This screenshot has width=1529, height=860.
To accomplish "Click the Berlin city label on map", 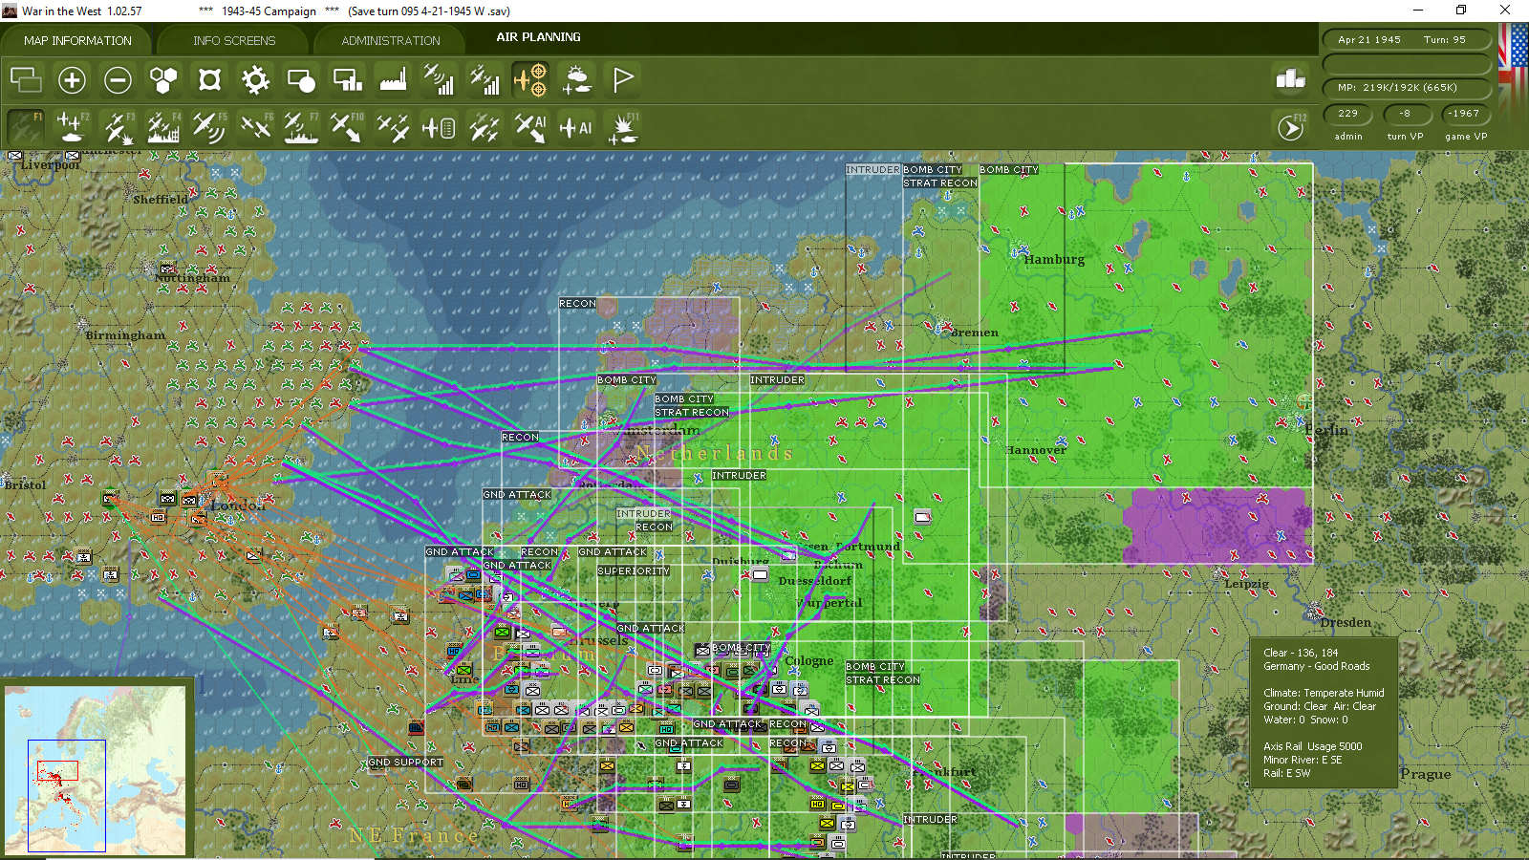I will [1326, 430].
